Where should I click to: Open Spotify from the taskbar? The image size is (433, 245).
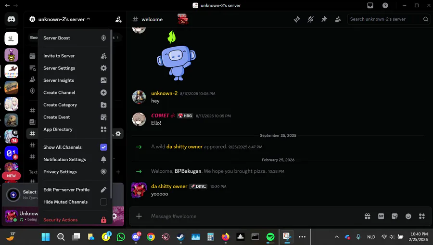tap(270, 237)
